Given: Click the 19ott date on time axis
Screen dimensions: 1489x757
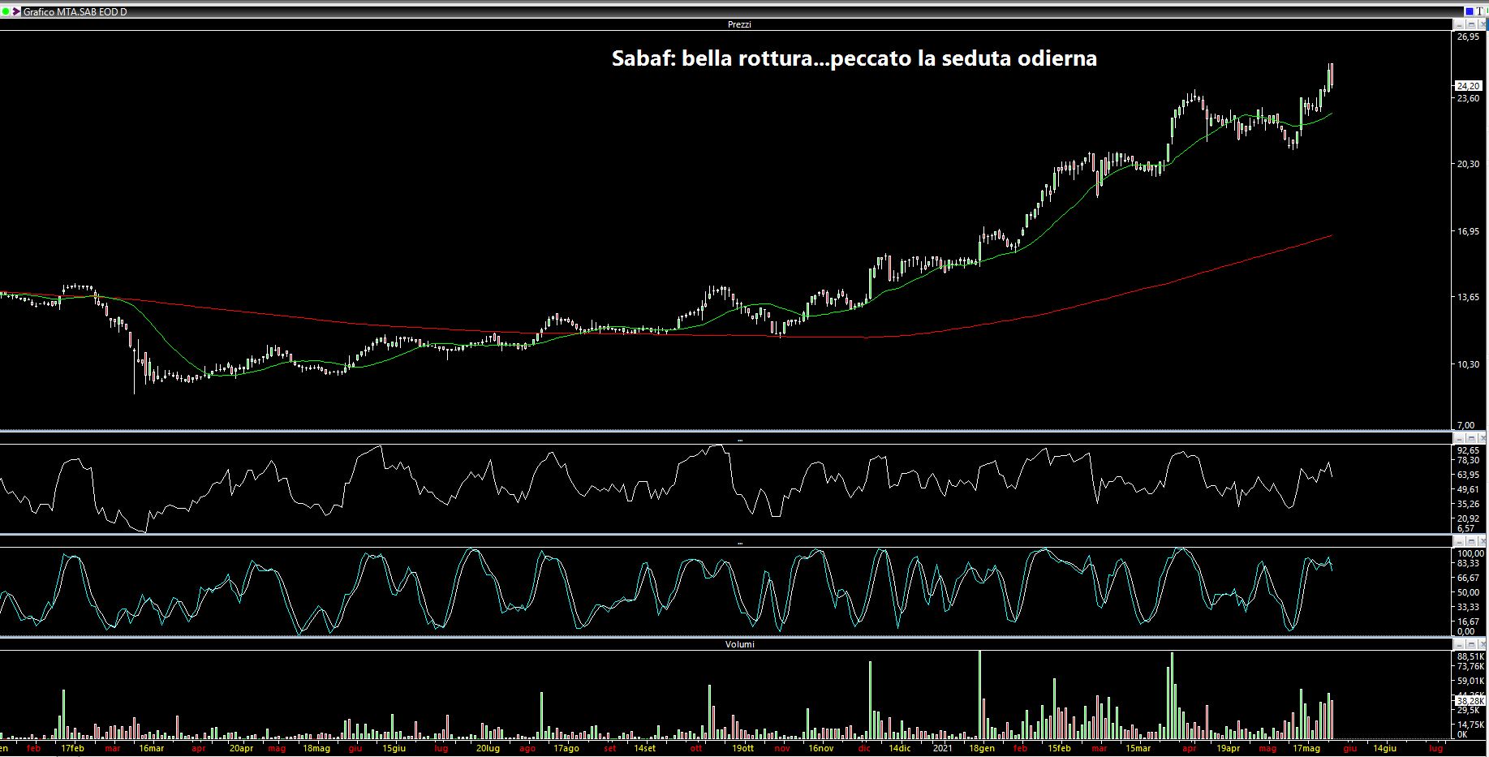Looking at the screenshot, I should click(743, 748).
